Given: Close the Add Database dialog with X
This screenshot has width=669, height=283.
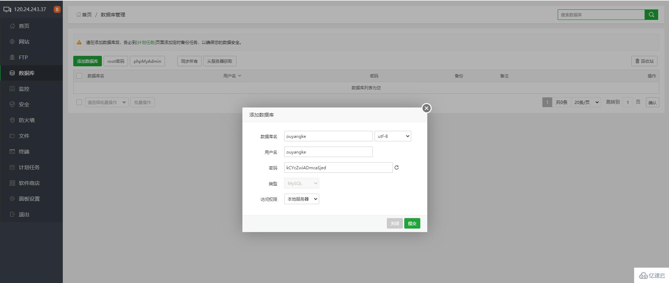Looking at the screenshot, I should 426,108.
